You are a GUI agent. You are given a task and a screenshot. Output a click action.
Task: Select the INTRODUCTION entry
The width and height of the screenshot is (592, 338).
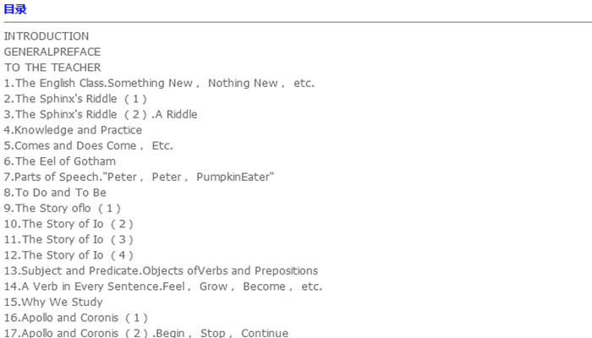pos(47,36)
